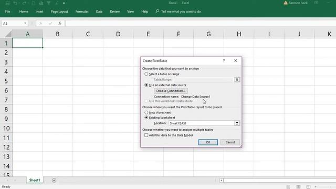This screenshot has width=336, height=189.
Task: Click the formula bar cancel X icon
Action: click(40, 23)
